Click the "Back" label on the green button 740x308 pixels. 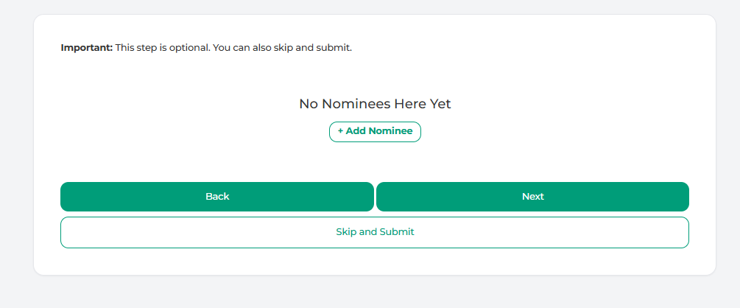coord(217,197)
